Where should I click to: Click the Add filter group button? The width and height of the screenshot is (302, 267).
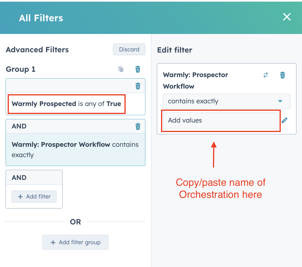click(x=75, y=242)
